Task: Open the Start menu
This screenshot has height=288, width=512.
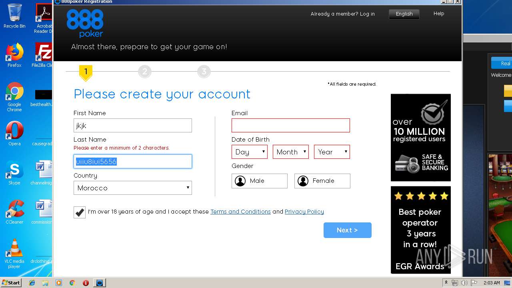Action: [x=11, y=283]
